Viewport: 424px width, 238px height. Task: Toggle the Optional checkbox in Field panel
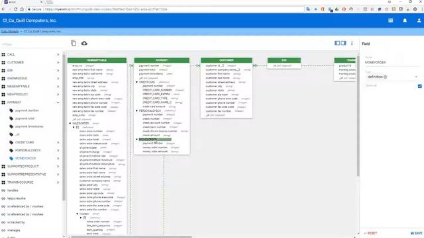point(419,86)
